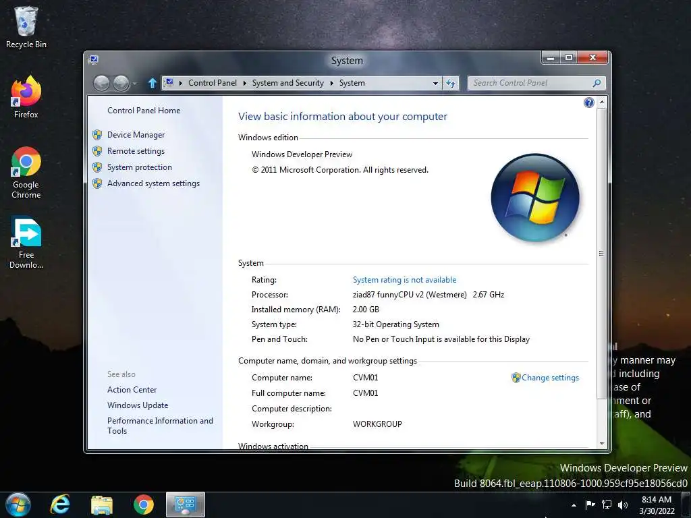Open Windows Update link

click(x=138, y=405)
